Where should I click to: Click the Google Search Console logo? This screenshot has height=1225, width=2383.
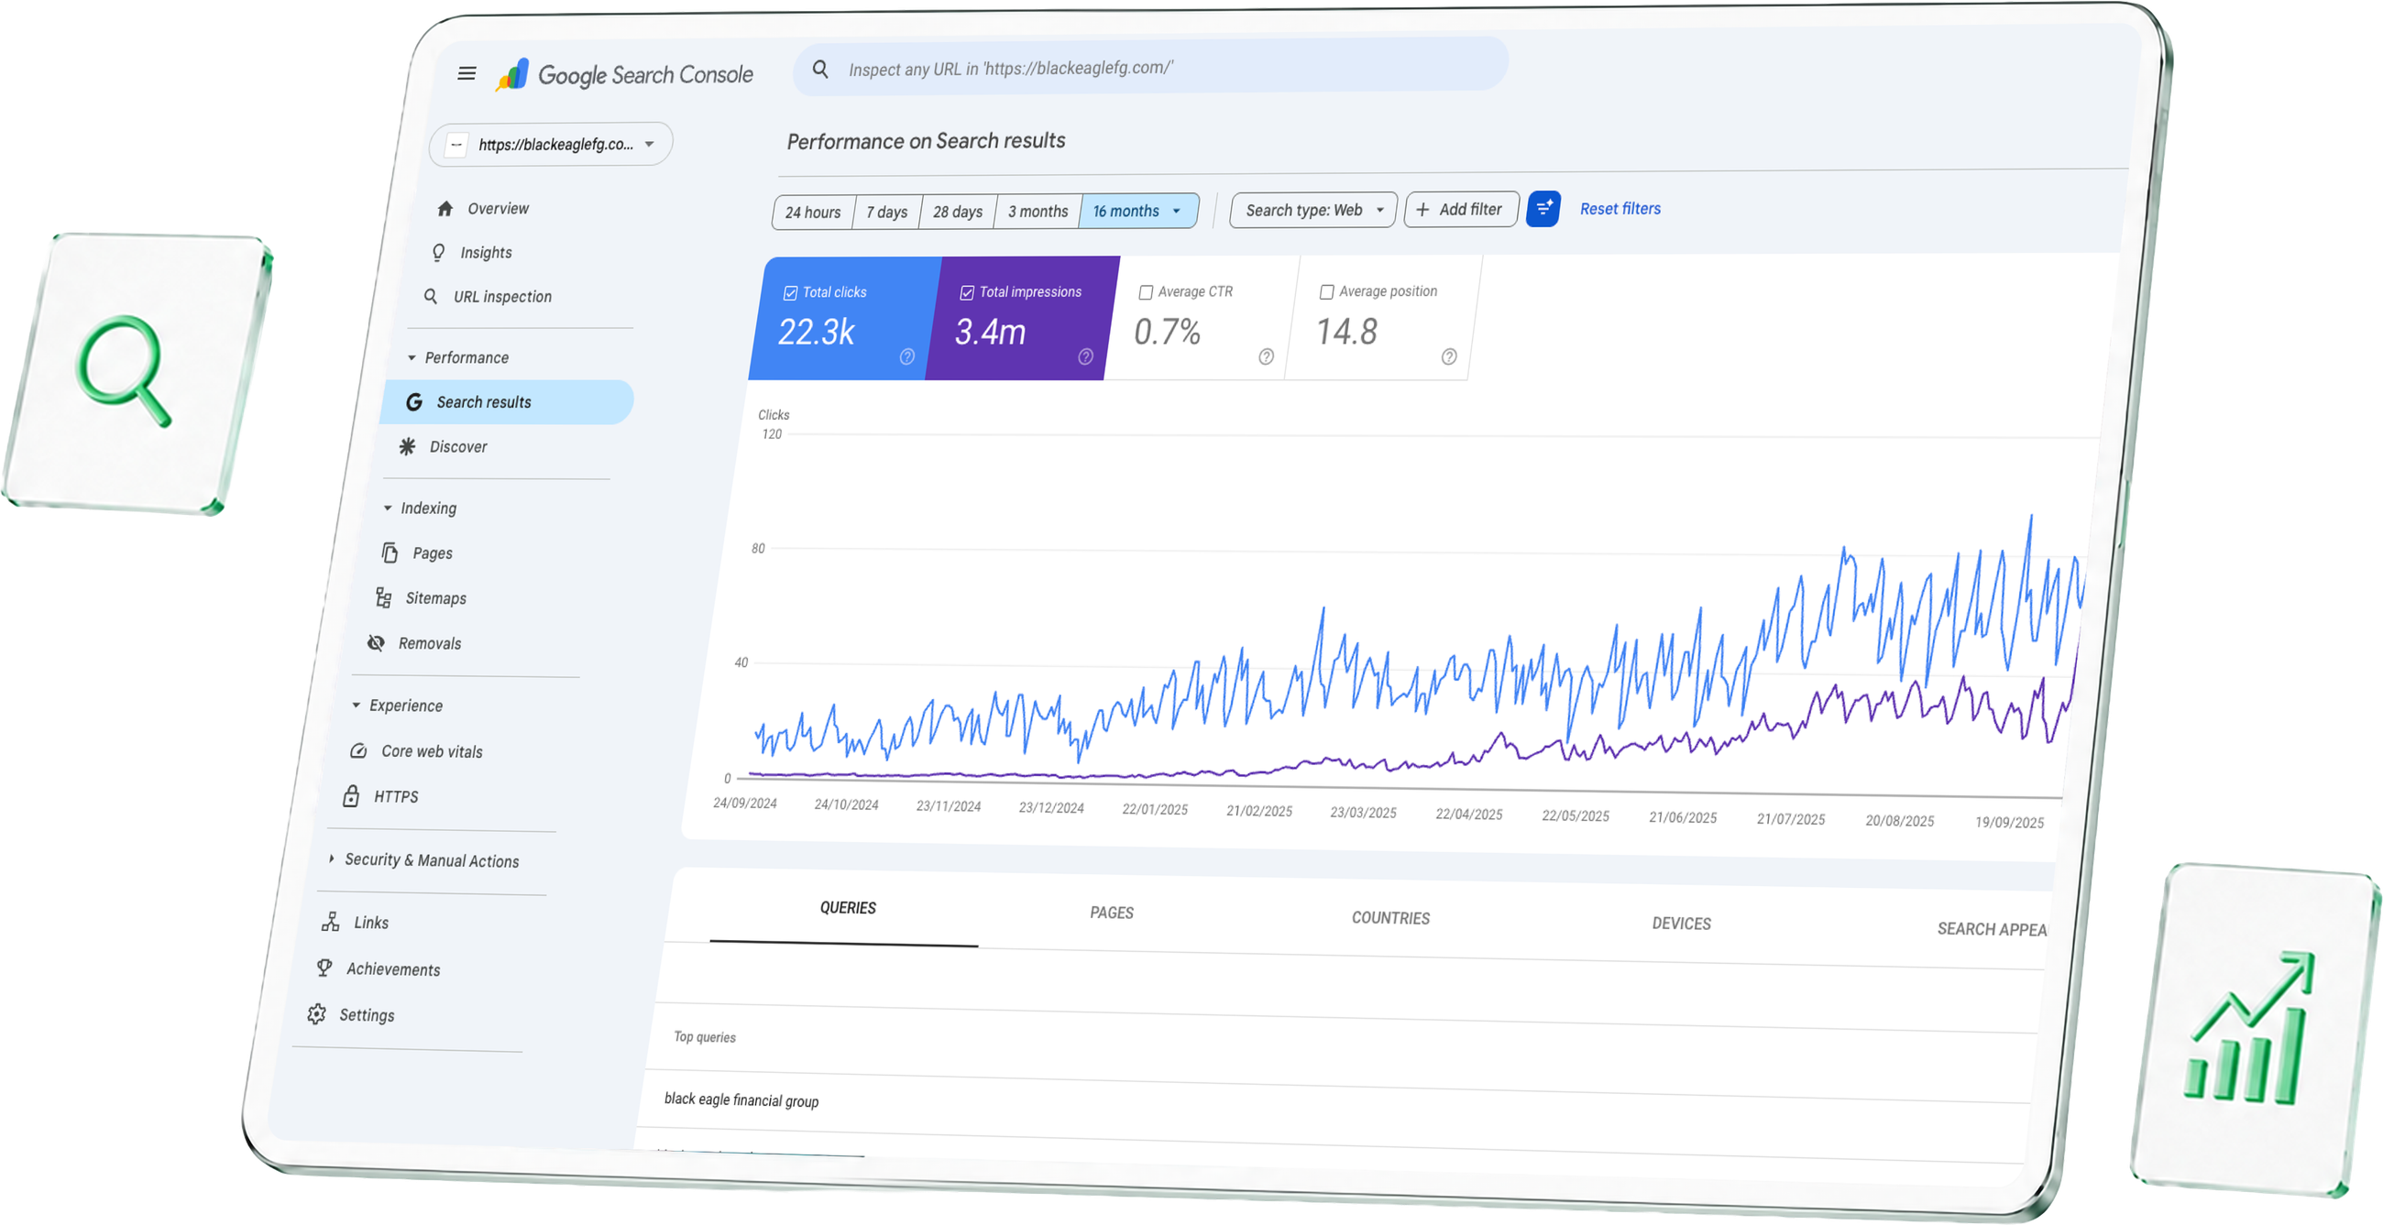click(624, 74)
